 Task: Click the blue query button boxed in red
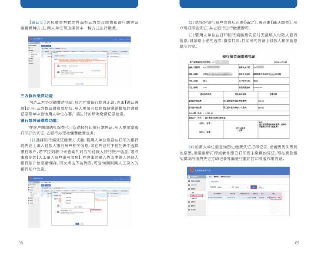click(x=254, y=187)
